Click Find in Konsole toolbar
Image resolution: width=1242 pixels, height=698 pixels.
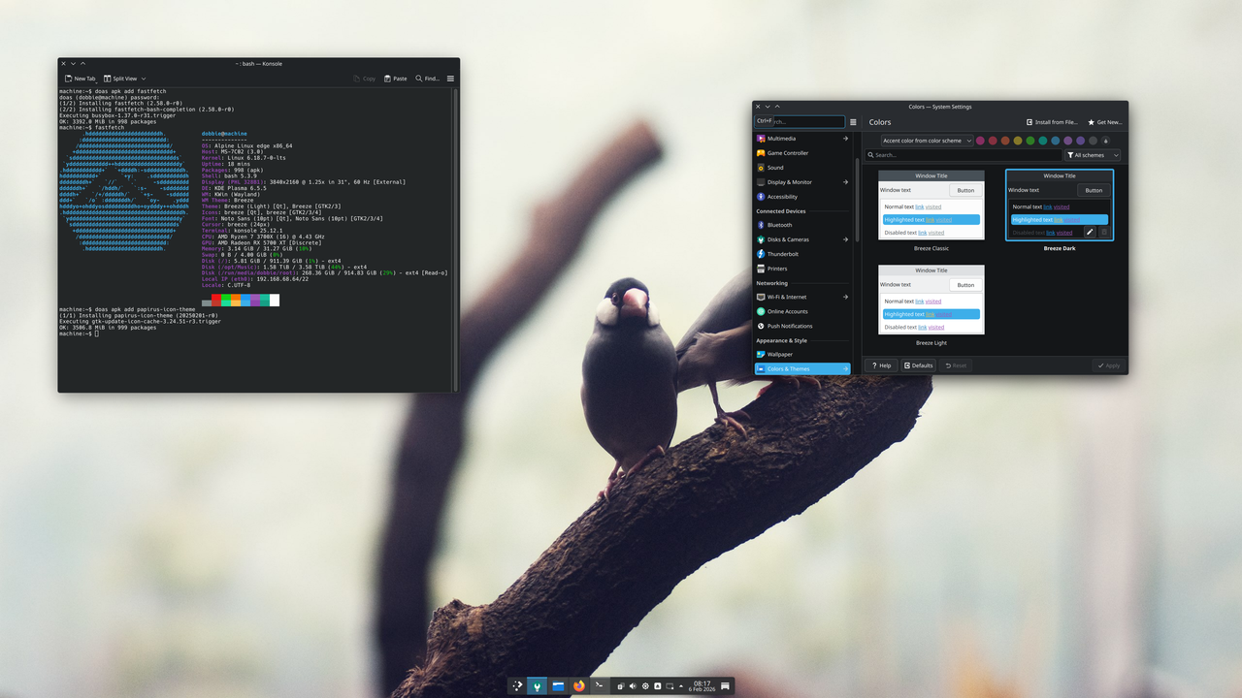[428, 79]
